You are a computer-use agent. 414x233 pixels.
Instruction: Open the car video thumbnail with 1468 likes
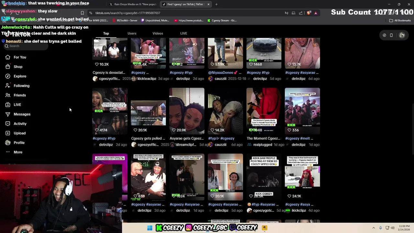pyautogui.click(x=264, y=53)
